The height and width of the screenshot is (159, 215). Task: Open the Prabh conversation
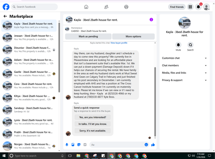point(29,134)
